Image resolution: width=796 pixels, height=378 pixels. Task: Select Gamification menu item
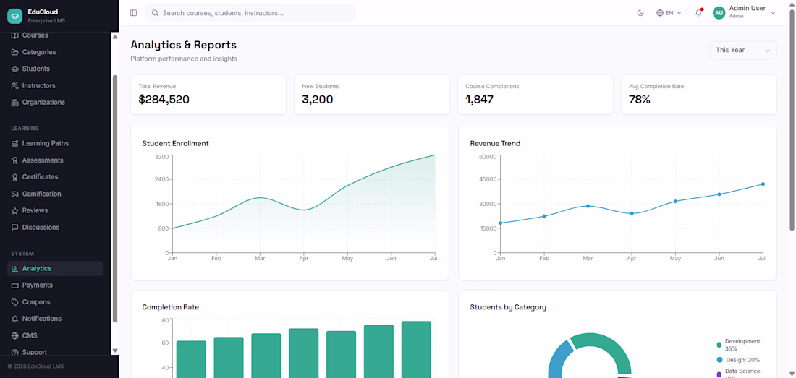55,194
